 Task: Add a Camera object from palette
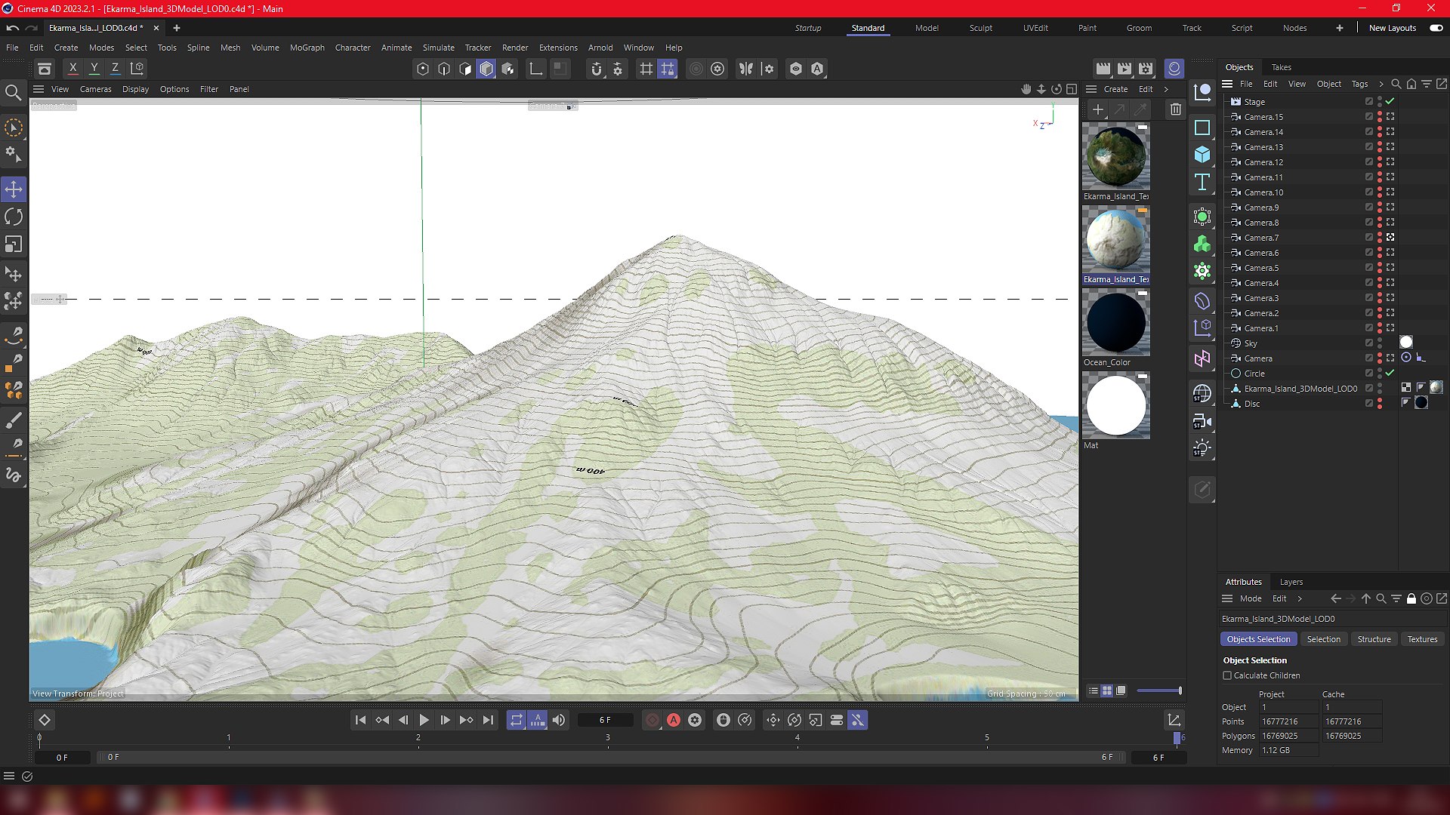coord(1202,421)
